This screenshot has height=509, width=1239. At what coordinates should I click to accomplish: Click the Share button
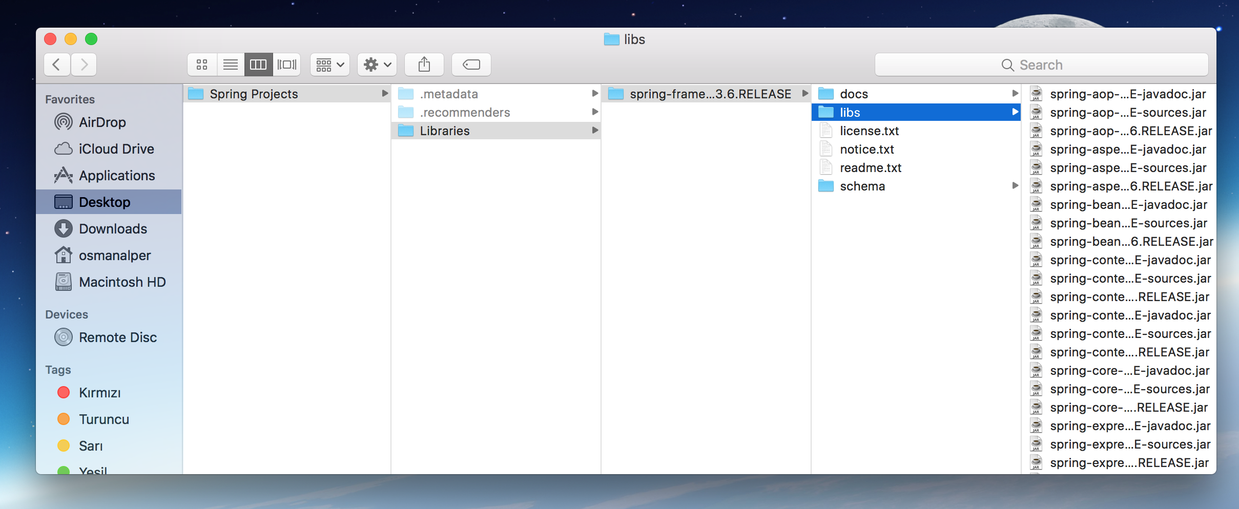(424, 65)
